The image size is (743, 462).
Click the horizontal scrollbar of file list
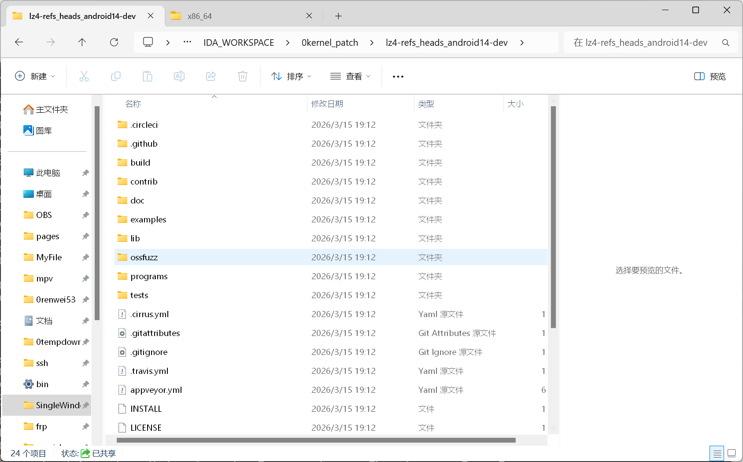tap(316, 440)
